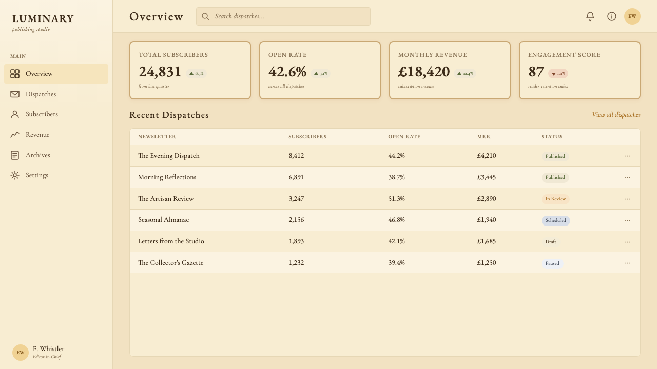Click the search magnifier icon
The height and width of the screenshot is (369, 657).
point(205,16)
